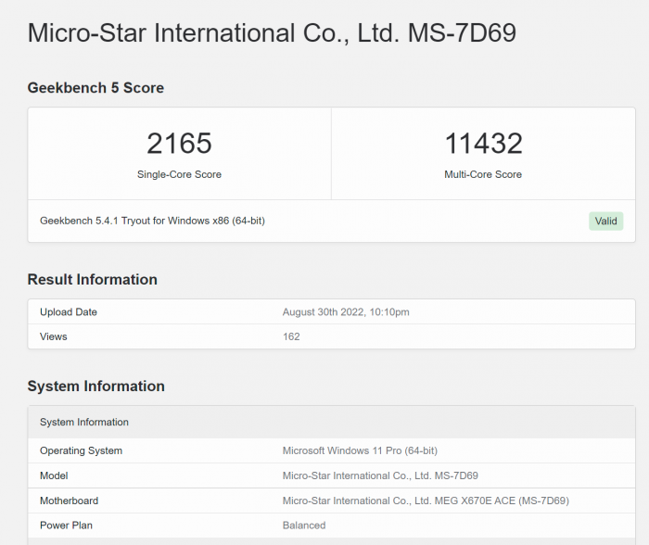Click the Geekbench 5.4.1 Tryout version text
Viewport: 649px width, 545px height.
point(152,221)
